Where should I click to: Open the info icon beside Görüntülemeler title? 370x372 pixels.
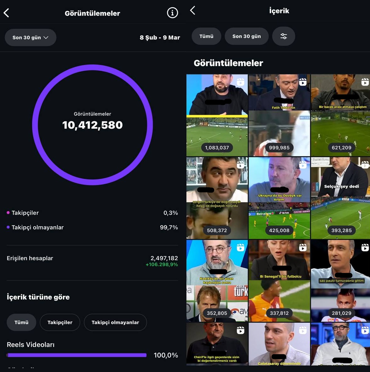tap(172, 13)
